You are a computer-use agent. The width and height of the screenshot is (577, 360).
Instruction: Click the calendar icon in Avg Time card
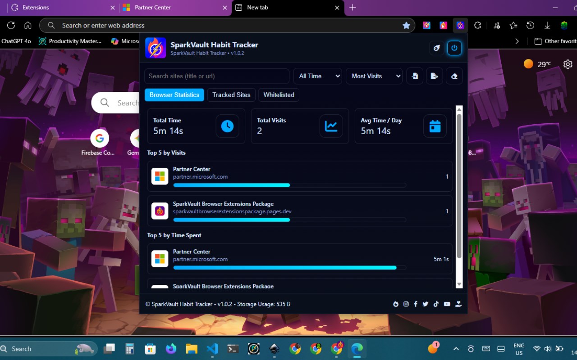coord(435,126)
